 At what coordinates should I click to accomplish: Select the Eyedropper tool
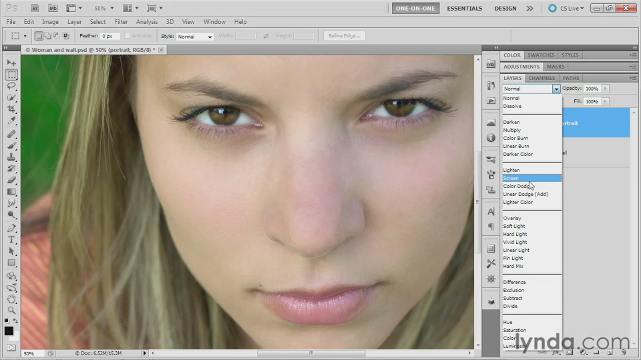coord(11,121)
